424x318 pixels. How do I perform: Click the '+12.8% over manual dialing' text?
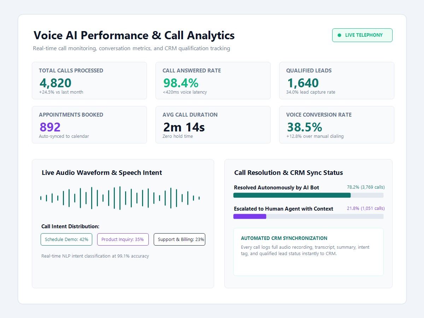pos(315,136)
